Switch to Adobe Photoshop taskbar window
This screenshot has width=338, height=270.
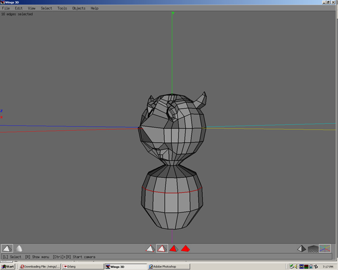169,266
